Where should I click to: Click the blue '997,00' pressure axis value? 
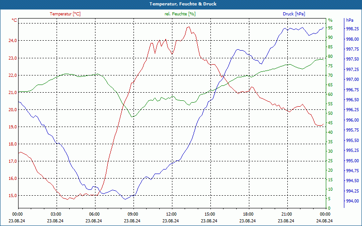[352, 80]
